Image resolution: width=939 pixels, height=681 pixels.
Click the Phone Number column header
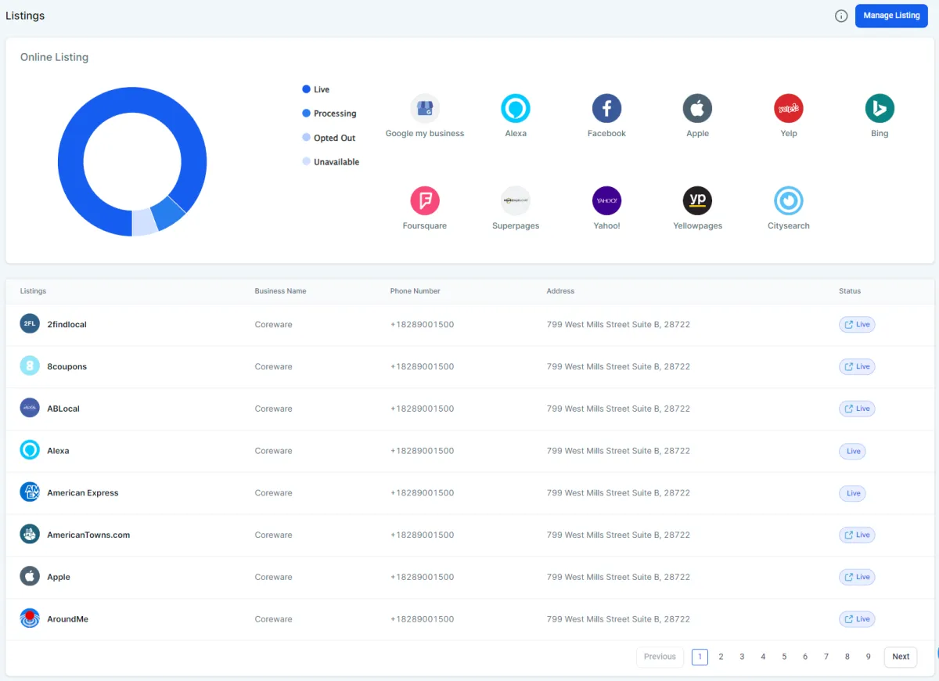tap(416, 291)
